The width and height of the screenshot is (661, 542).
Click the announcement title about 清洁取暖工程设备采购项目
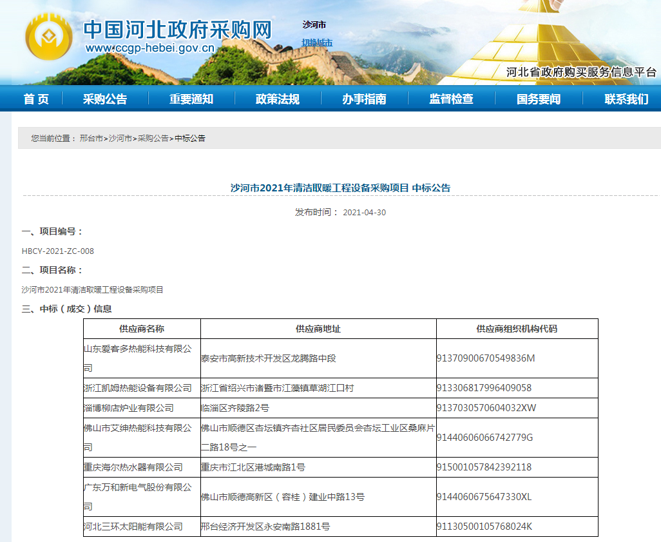click(340, 188)
